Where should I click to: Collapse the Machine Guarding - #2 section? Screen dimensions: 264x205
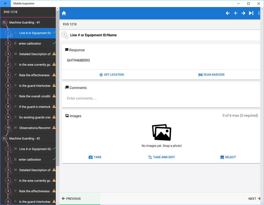[x=5, y=139]
